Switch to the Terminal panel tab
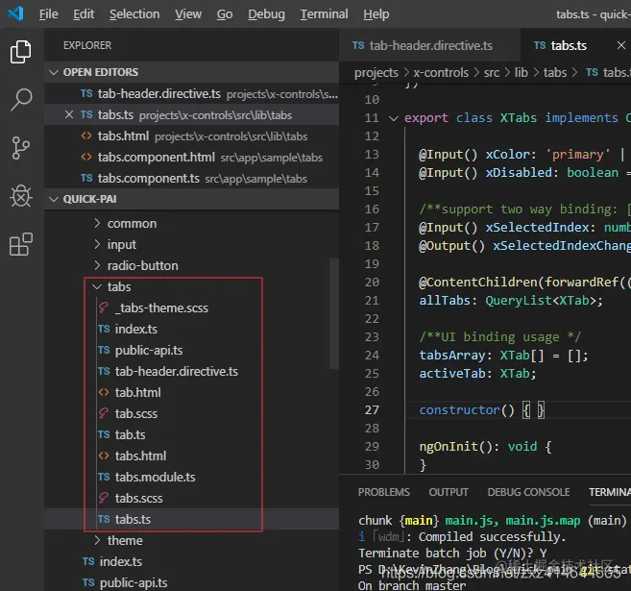The height and width of the screenshot is (591, 631). coord(610,492)
